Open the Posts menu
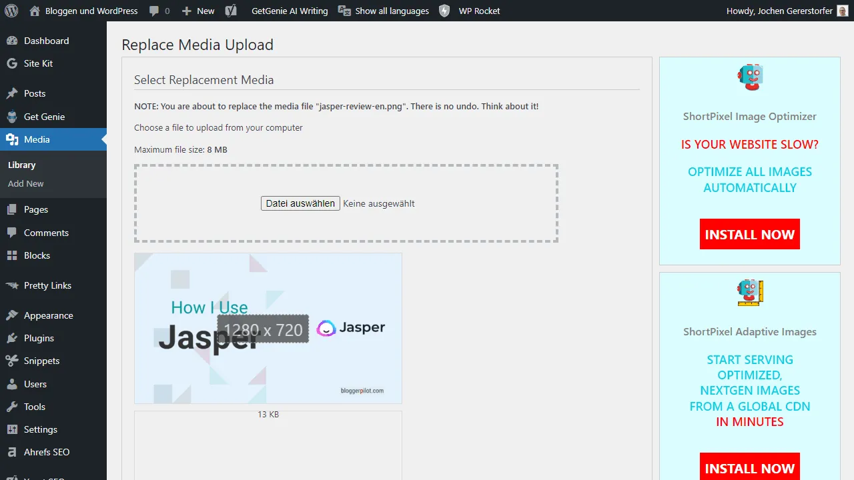854x480 pixels. [53, 93]
